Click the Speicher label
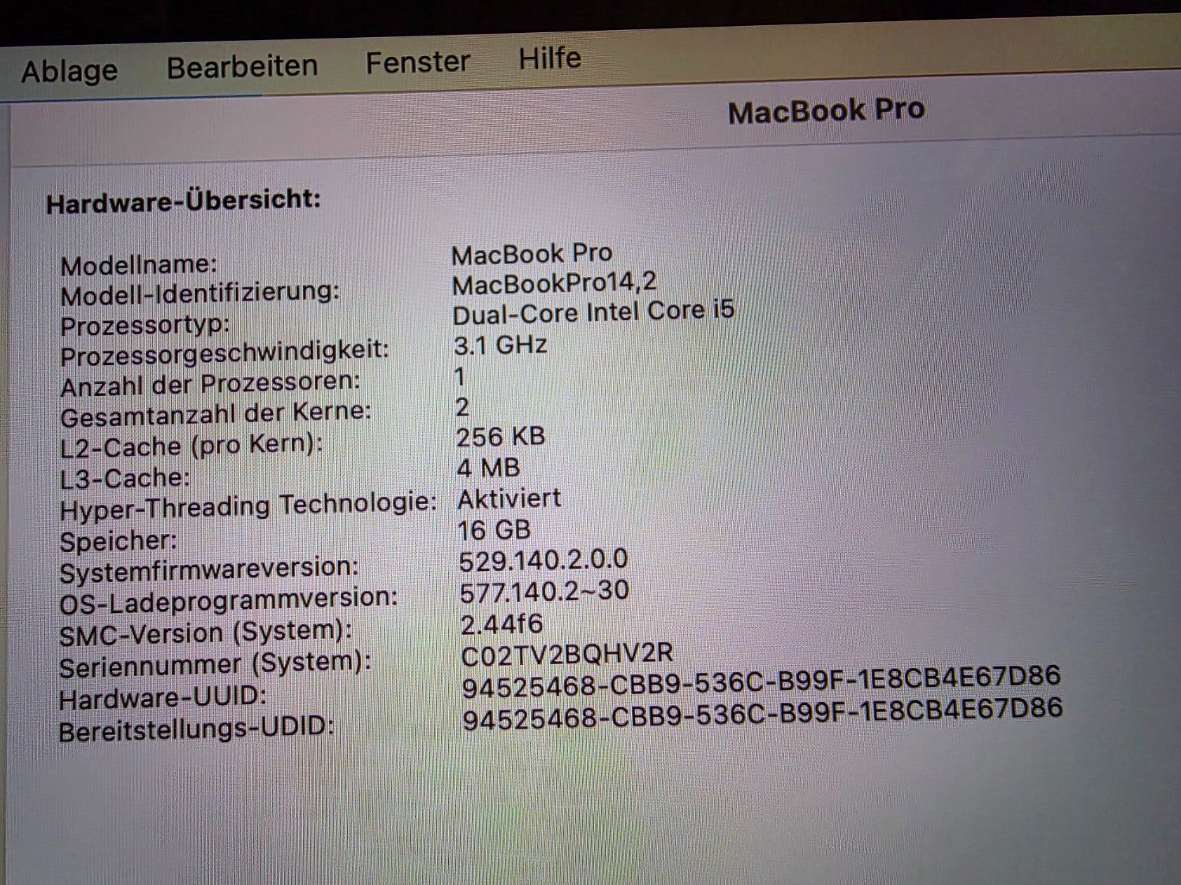 coord(118,541)
